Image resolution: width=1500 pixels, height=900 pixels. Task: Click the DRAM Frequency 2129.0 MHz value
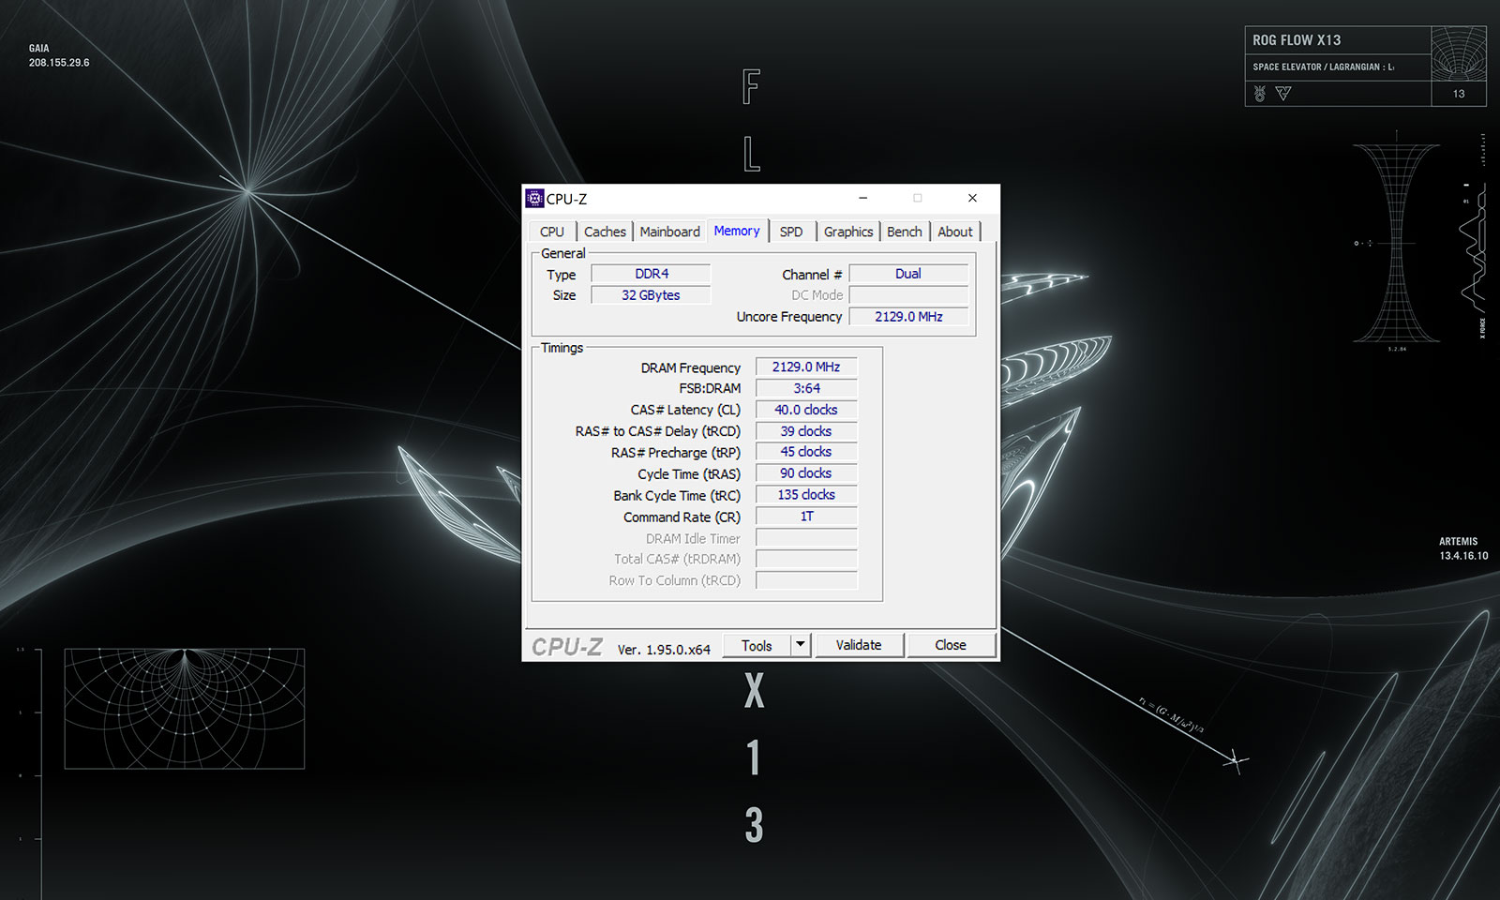click(x=806, y=367)
